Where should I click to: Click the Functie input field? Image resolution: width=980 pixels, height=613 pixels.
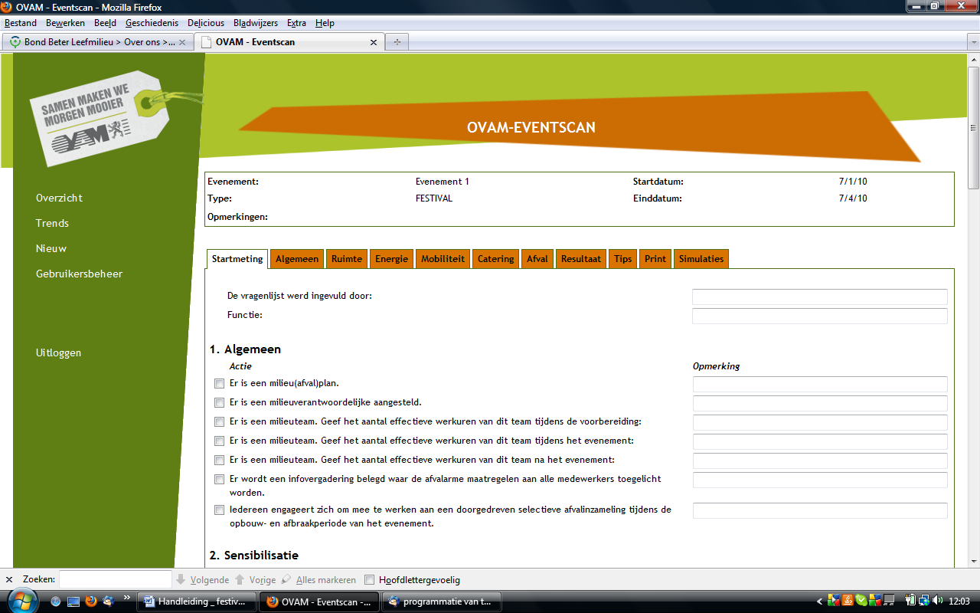[820, 316]
